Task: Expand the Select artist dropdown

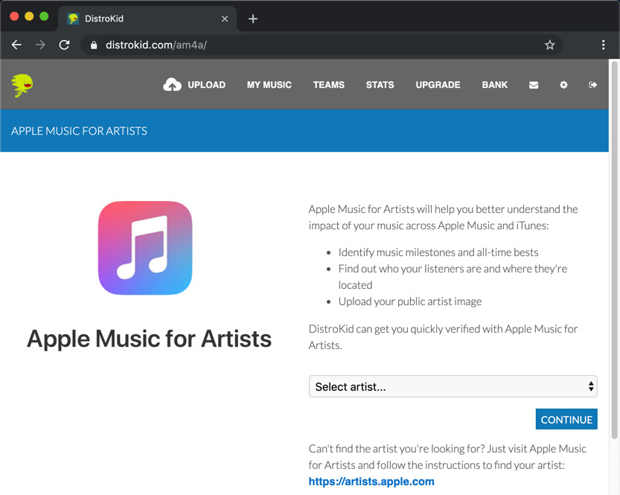Action: [x=453, y=386]
